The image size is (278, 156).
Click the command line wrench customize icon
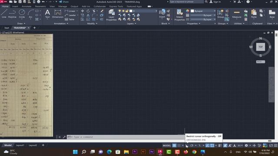click(x=64, y=137)
